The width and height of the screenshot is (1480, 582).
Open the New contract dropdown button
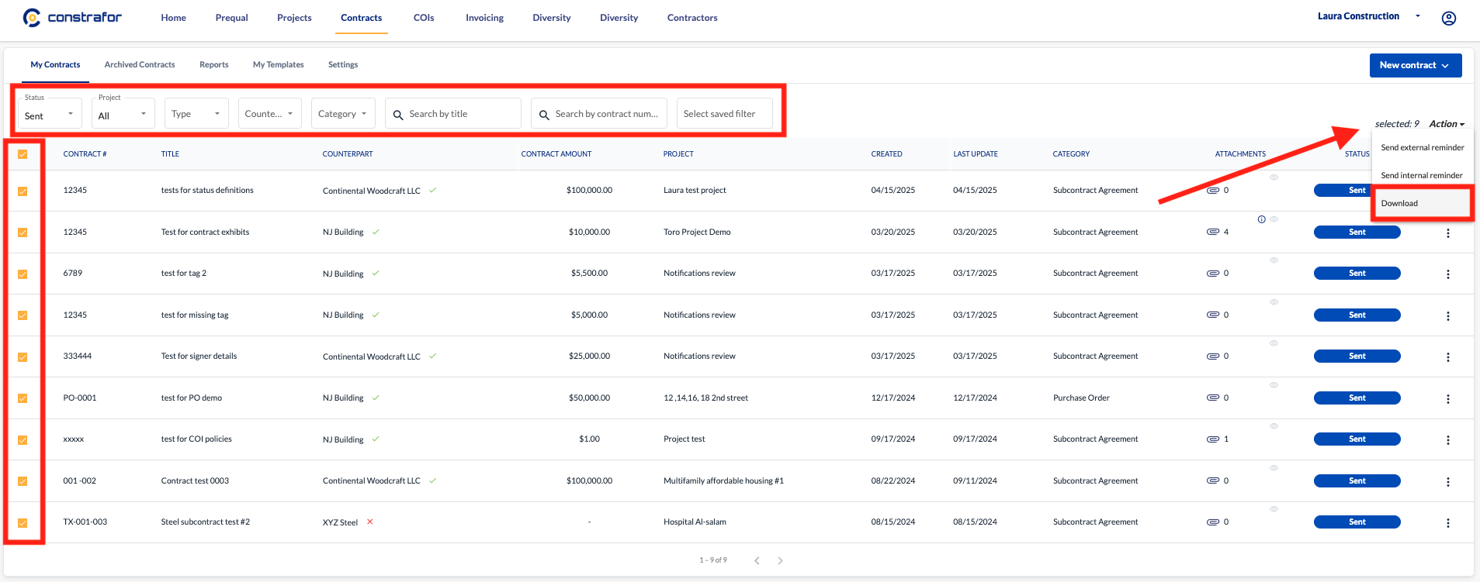coord(1415,66)
